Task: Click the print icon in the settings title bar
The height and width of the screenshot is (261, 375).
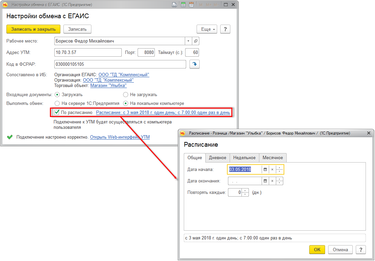Action: (174, 4)
